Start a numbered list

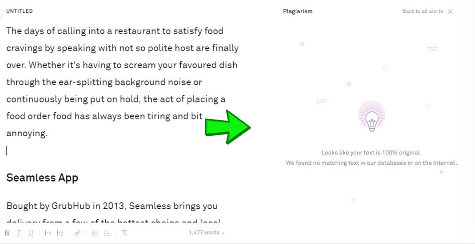pos(95,233)
